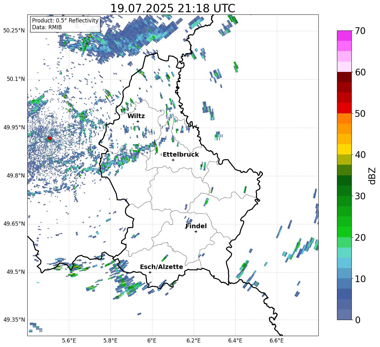The height and width of the screenshot is (347, 380).
Task: Click the bright red colorbar segment near 50
Action: click(x=344, y=108)
